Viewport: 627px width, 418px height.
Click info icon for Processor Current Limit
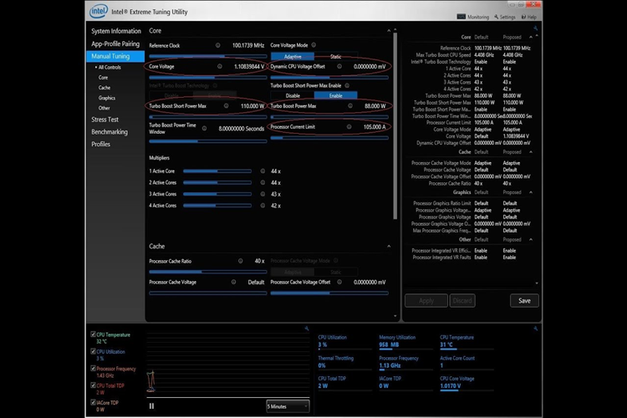pyautogui.click(x=349, y=127)
